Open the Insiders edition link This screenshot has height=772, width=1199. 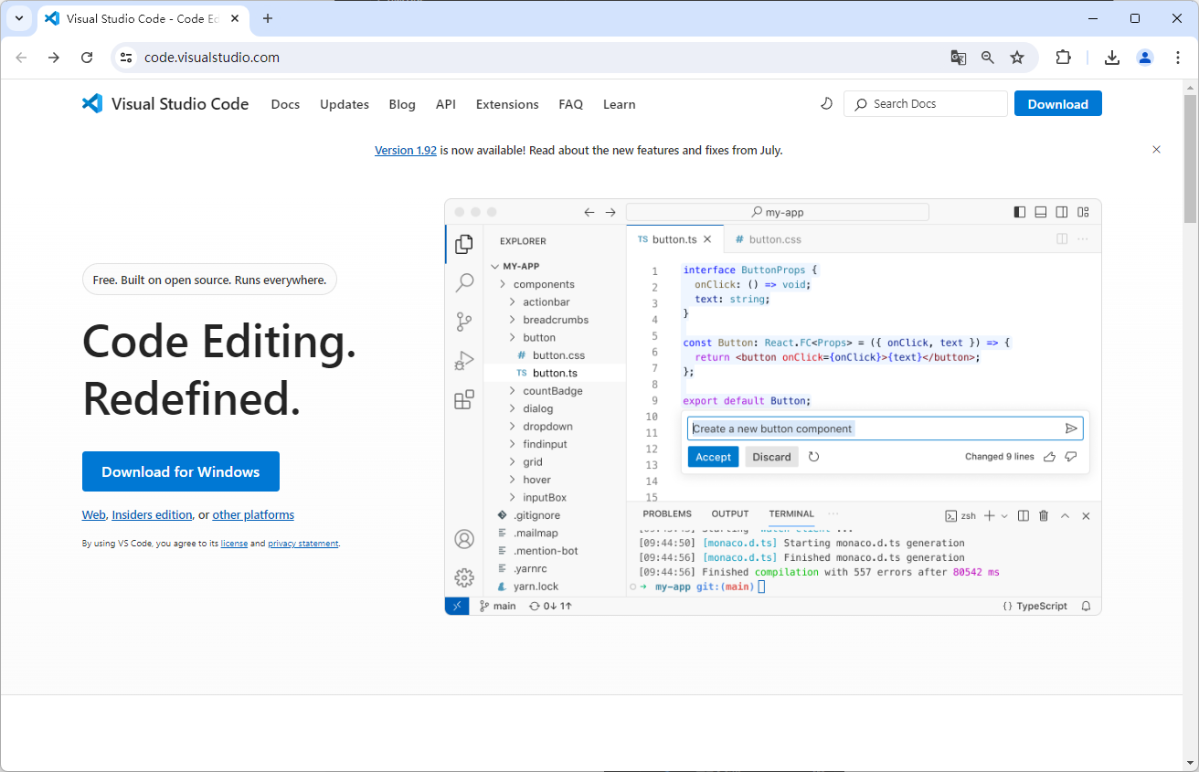point(152,514)
